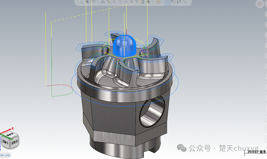Viewport: 267px width, 159px height.
Task: Click the blue left arrow below view cube
Action: tap(2, 155)
